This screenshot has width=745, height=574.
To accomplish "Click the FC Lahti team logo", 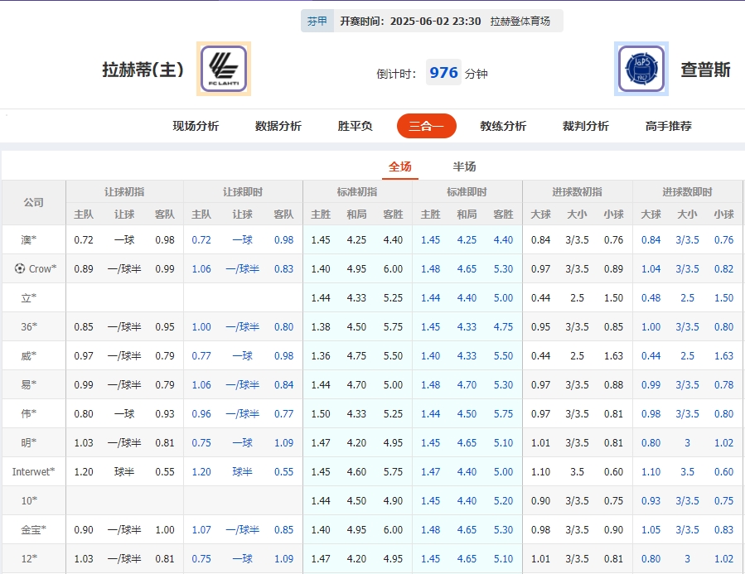I will click(x=223, y=69).
